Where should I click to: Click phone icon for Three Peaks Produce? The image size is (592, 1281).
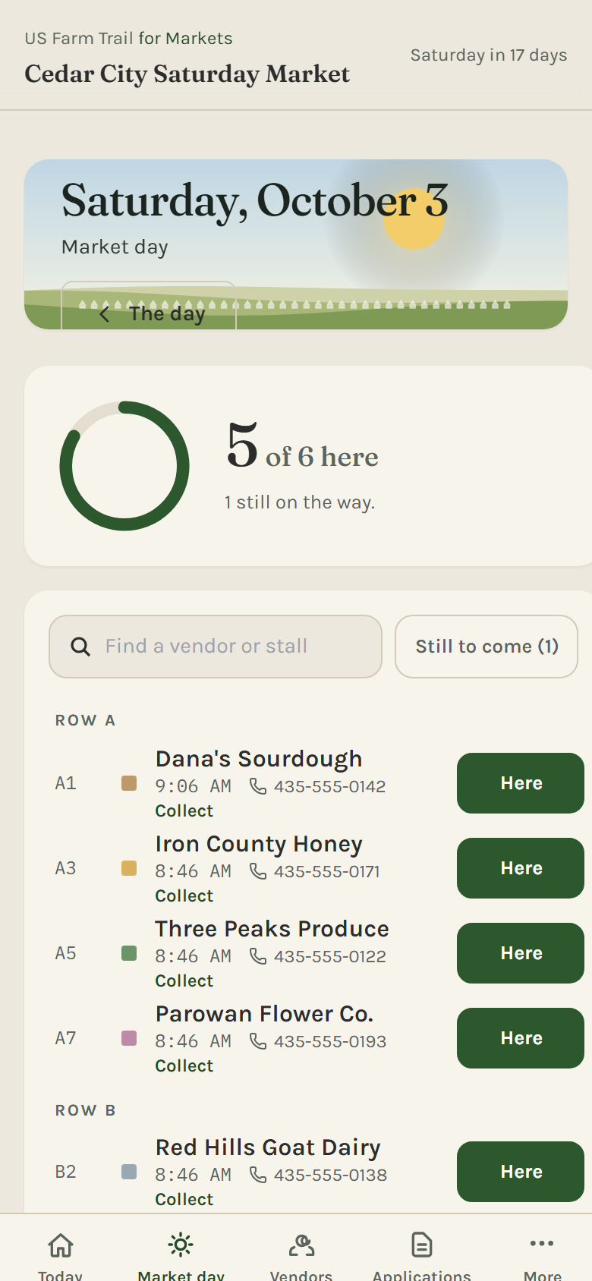(x=258, y=956)
